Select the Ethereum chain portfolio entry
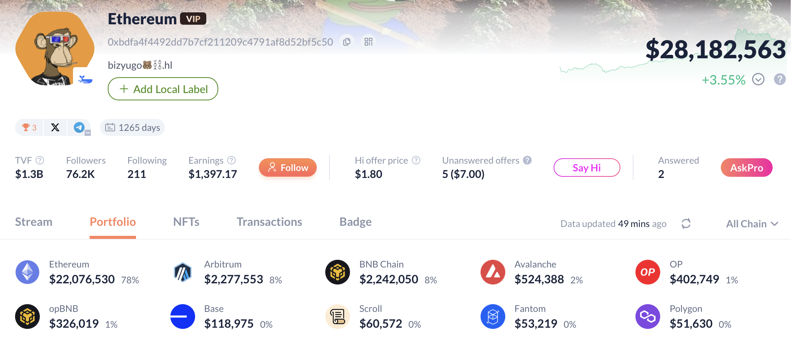Image resolution: width=795 pixels, height=342 pixels. click(x=77, y=272)
